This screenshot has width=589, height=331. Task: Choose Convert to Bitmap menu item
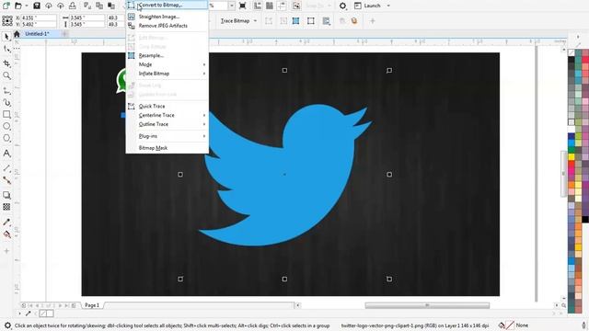tap(167, 5)
